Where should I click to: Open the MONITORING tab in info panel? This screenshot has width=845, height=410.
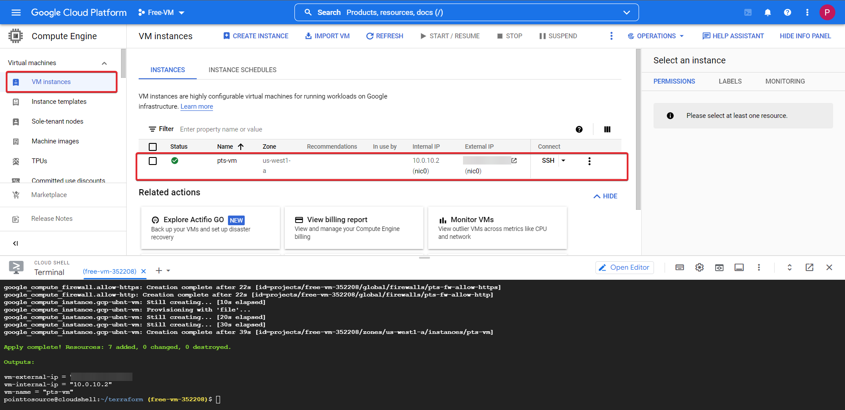pyautogui.click(x=785, y=81)
